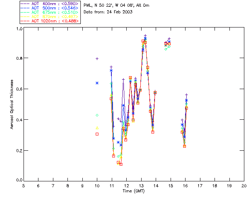The height and width of the screenshot is (201, 251).
Task: Select the 'PML, N 50 22', W 04 08', Alt 0m' title line
Action: (x=116, y=5)
